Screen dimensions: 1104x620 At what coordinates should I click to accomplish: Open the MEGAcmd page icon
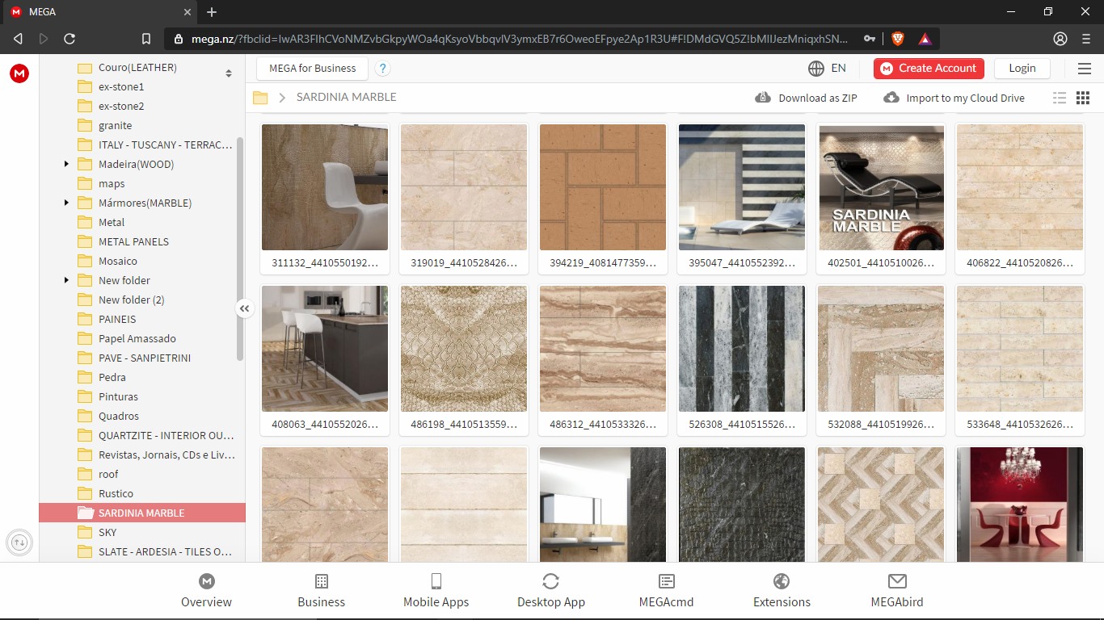click(666, 581)
